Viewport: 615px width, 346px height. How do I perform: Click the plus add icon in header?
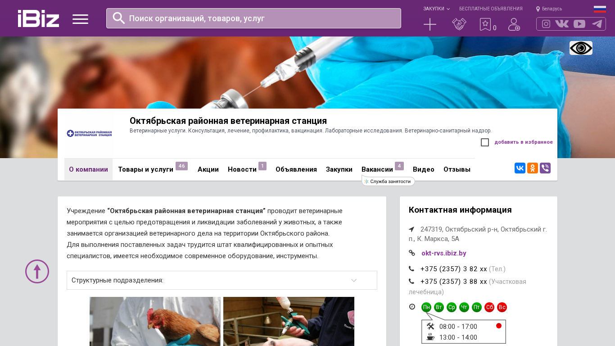tap(430, 24)
